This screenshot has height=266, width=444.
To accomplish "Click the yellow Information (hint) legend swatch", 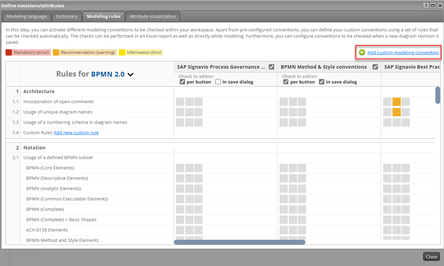I will click(122, 52).
